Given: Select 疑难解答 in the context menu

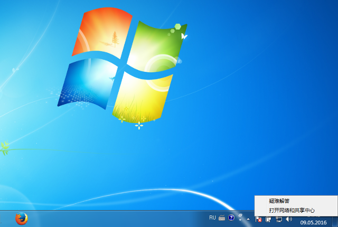Looking at the screenshot, I should point(296,201).
